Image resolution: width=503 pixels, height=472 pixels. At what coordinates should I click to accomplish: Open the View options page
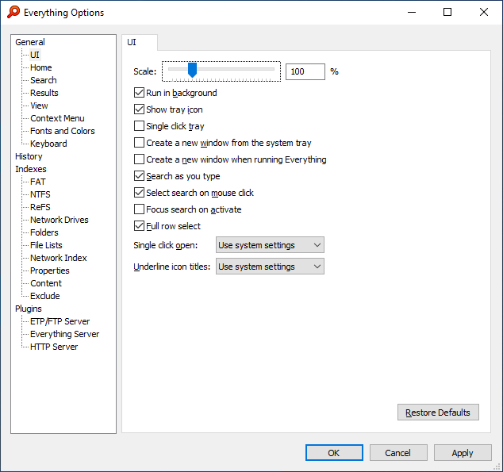(x=39, y=106)
